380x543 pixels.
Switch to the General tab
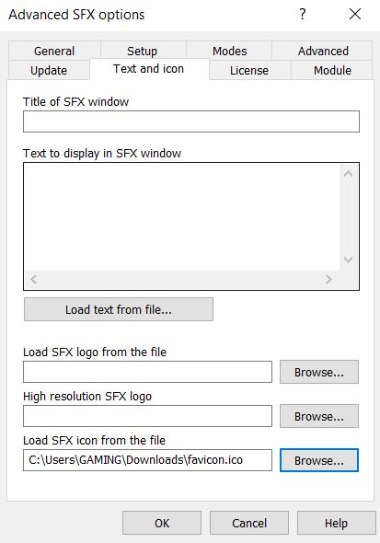click(54, 51)
